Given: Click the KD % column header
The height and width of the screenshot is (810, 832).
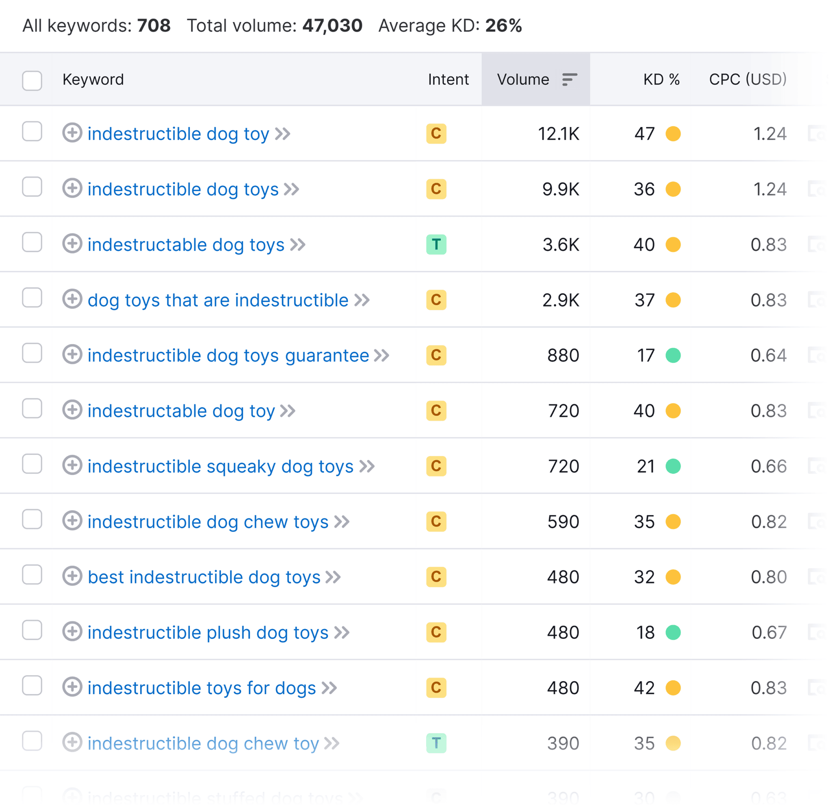Looking at the screenshot, I should pos(661,80).
